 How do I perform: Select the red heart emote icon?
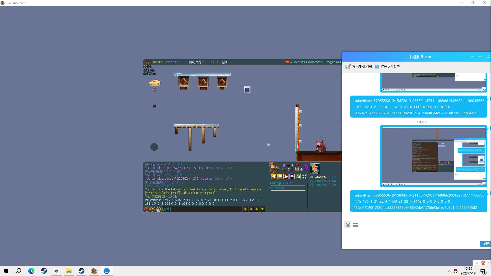(297, 165)
